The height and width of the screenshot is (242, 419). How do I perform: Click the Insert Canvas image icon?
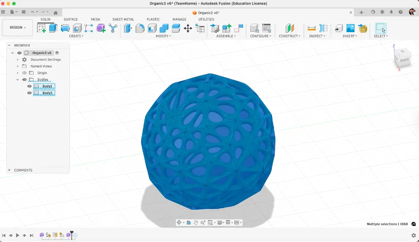[x=351, y=28]
